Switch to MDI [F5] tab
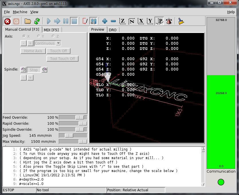Image resolution: width=239 pixels, height=195 pixels. point(51,30)
